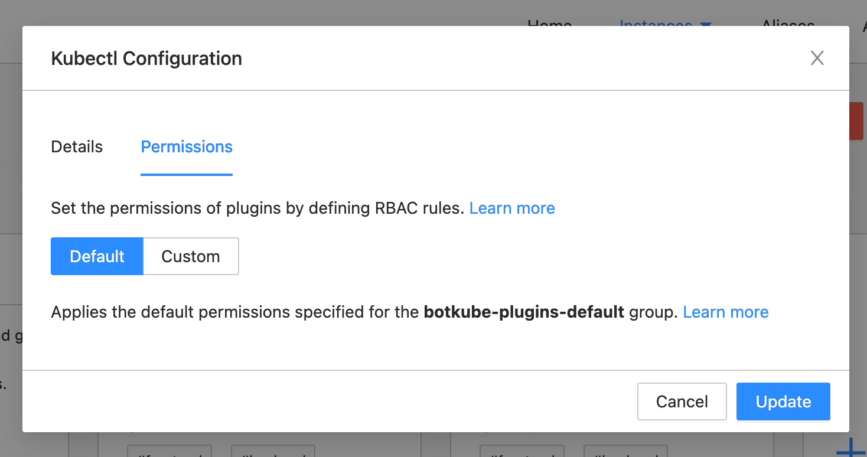The image size is (867, 457).
Task: Open Learn more link about RBAC rules
Action: (x=512, y=208)
